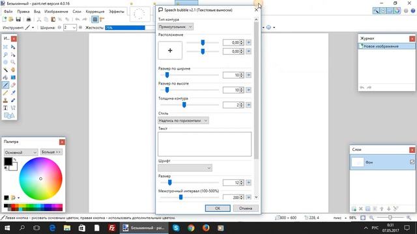Select Новое изображение entry in Журнал
This screenshot has width=417, height=234.
(x=386, y=46)
